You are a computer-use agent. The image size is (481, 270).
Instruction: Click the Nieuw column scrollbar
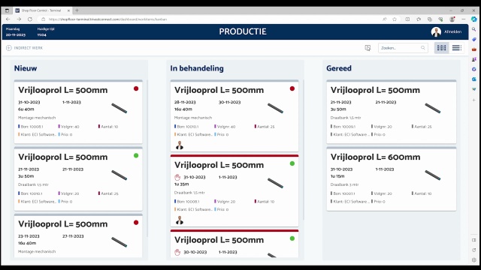(x=147, y=158)
